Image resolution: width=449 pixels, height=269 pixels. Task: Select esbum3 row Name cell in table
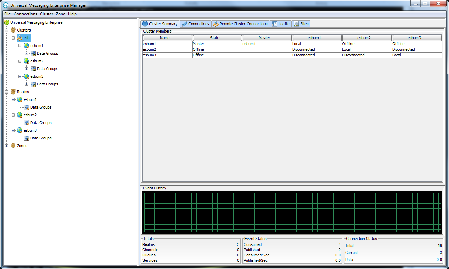coord(167,55)
